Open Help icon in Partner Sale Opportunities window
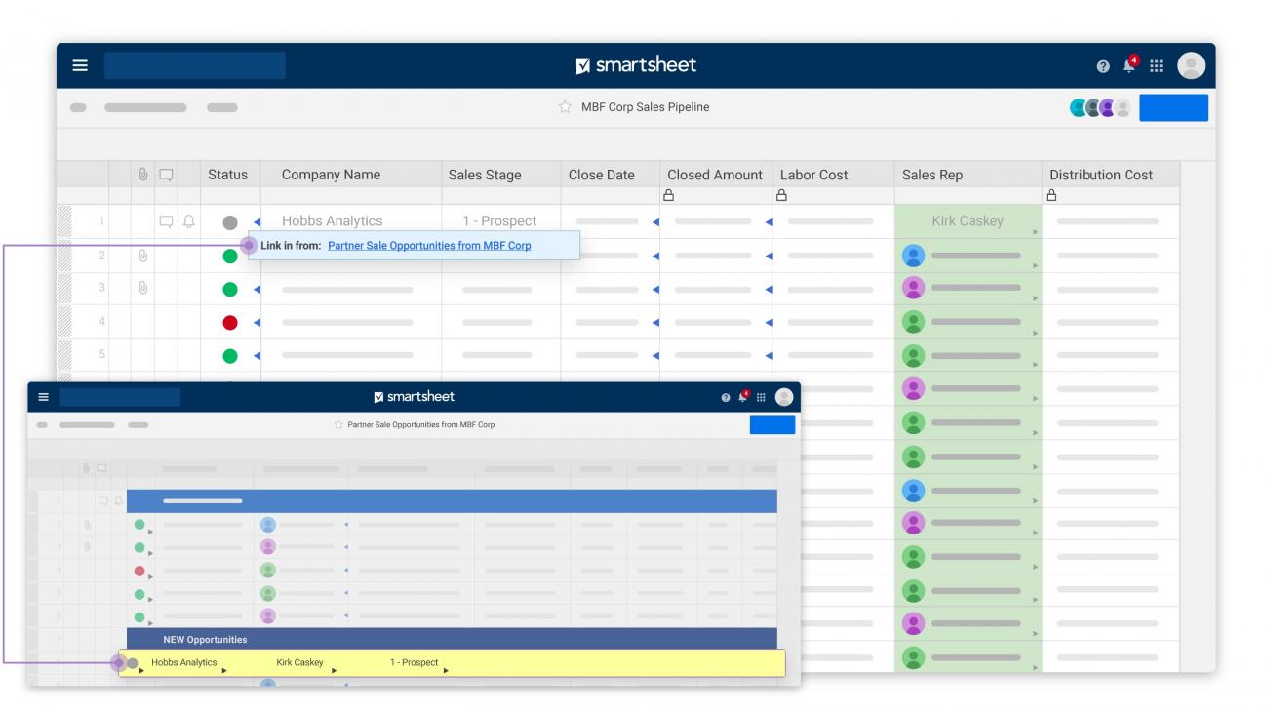This screenshot has width=1268, height=712. coord(726,397)
